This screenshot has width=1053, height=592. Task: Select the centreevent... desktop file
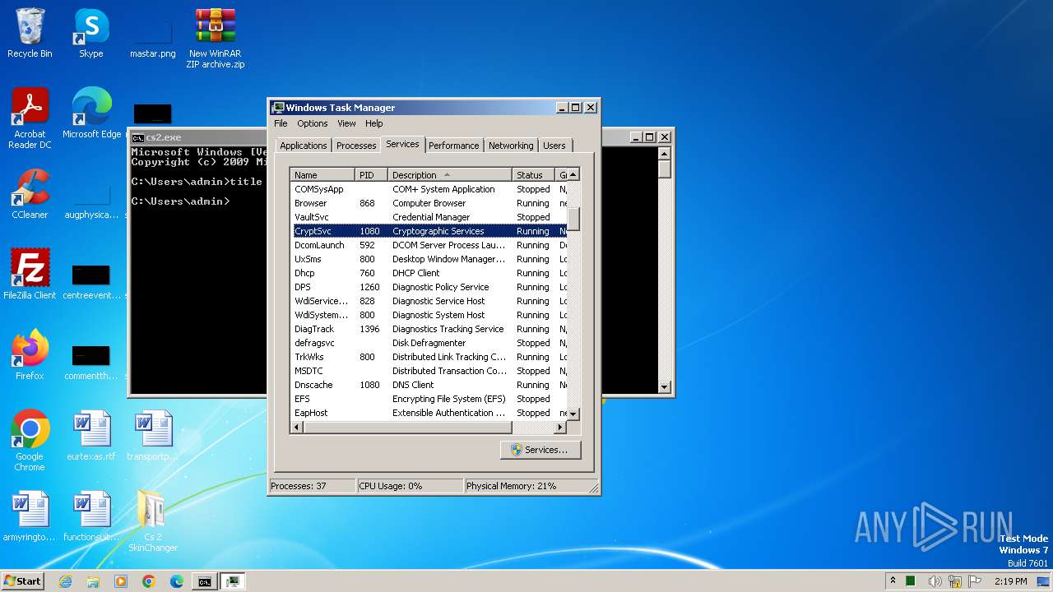pos(91,283)
